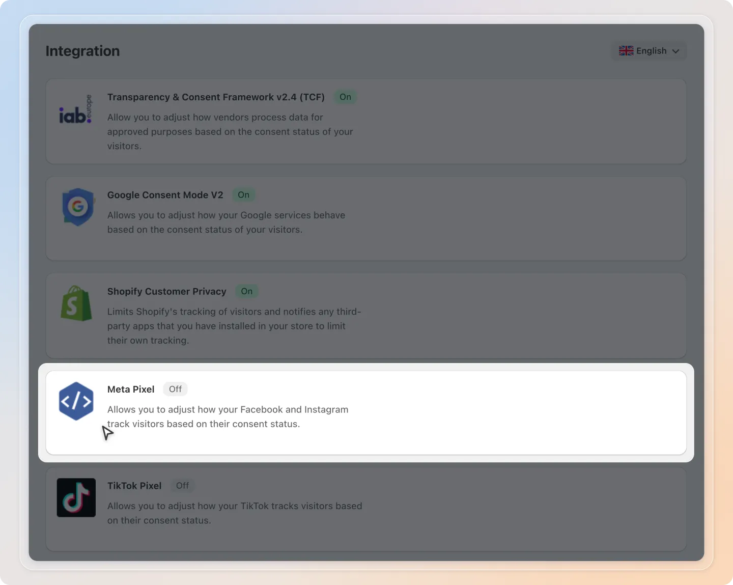Click description 'Allows you to adjust how your TikTok tracks'
The height and width of the screenshot is (585, 733).
coord(235,513)
